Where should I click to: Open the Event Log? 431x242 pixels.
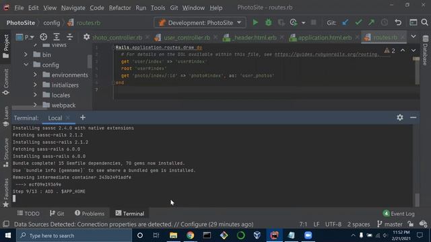[x=399, y=213]
